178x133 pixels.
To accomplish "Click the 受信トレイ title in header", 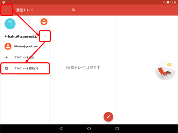I will [25, 10].
